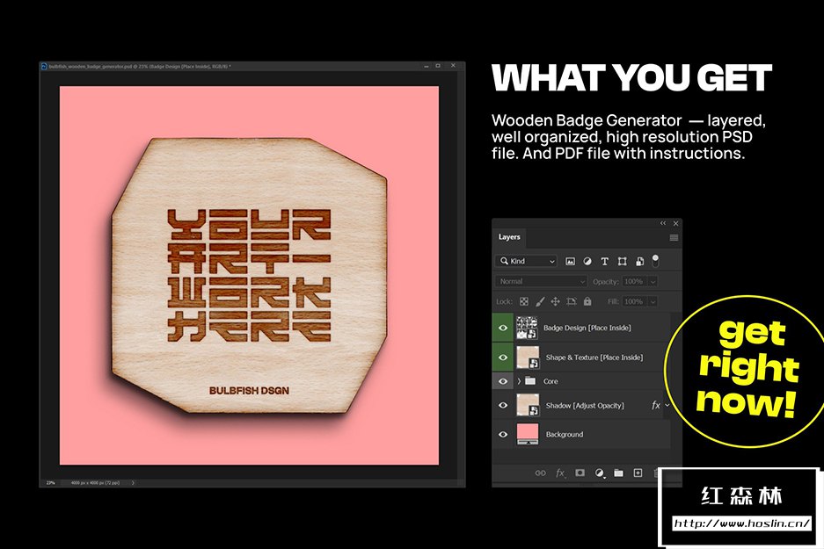Close the Layers panel with X
This screenshot has width=824, height=549.
tap(675, 224)
